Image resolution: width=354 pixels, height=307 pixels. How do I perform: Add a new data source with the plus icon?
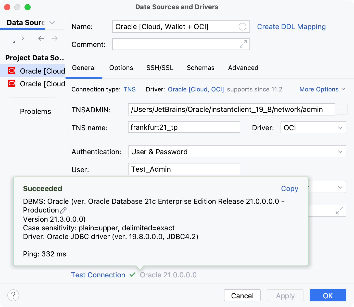click(x=9, y=38)
